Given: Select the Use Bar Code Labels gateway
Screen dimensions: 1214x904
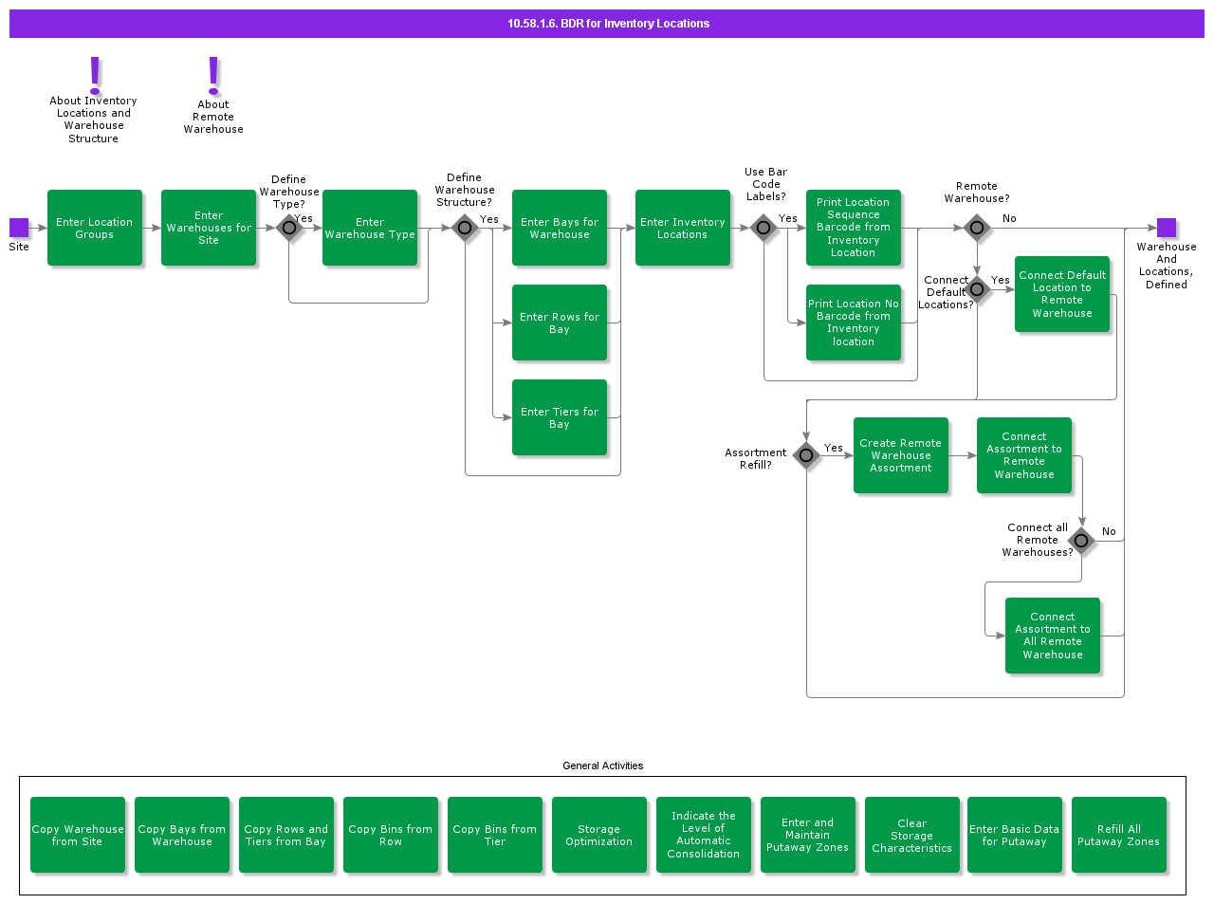Looking at the screenshot, I should click(763, 228).
